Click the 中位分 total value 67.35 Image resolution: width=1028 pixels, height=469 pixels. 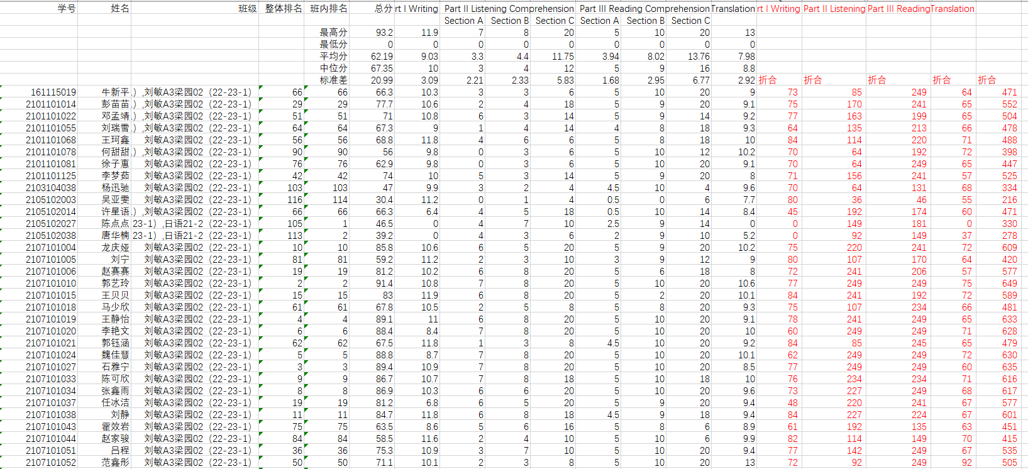382,69
